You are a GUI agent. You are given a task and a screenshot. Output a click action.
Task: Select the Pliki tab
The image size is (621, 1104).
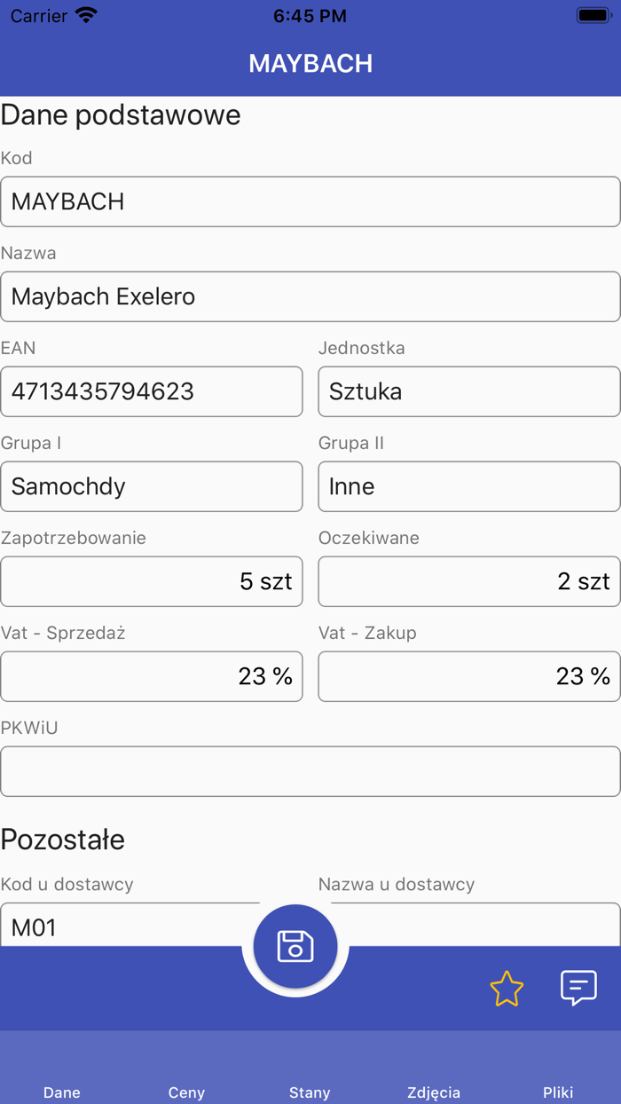pyautogui.click(x=558, y=1092)
